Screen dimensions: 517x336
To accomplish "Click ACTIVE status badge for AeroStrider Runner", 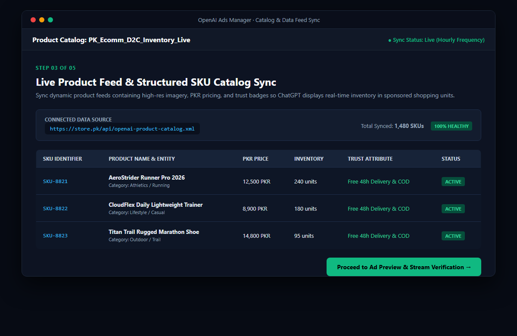I will coord(453,182).
